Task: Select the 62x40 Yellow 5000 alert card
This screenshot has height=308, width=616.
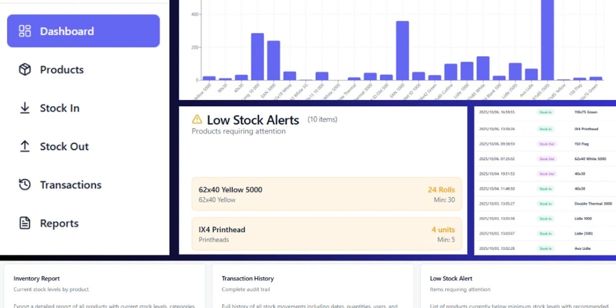Action: (x=326, y=194)
